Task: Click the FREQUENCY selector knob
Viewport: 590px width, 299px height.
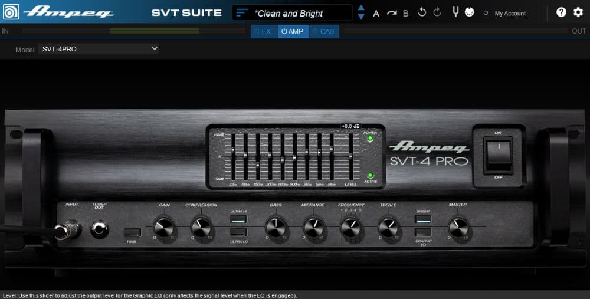Action: point(350,228)
